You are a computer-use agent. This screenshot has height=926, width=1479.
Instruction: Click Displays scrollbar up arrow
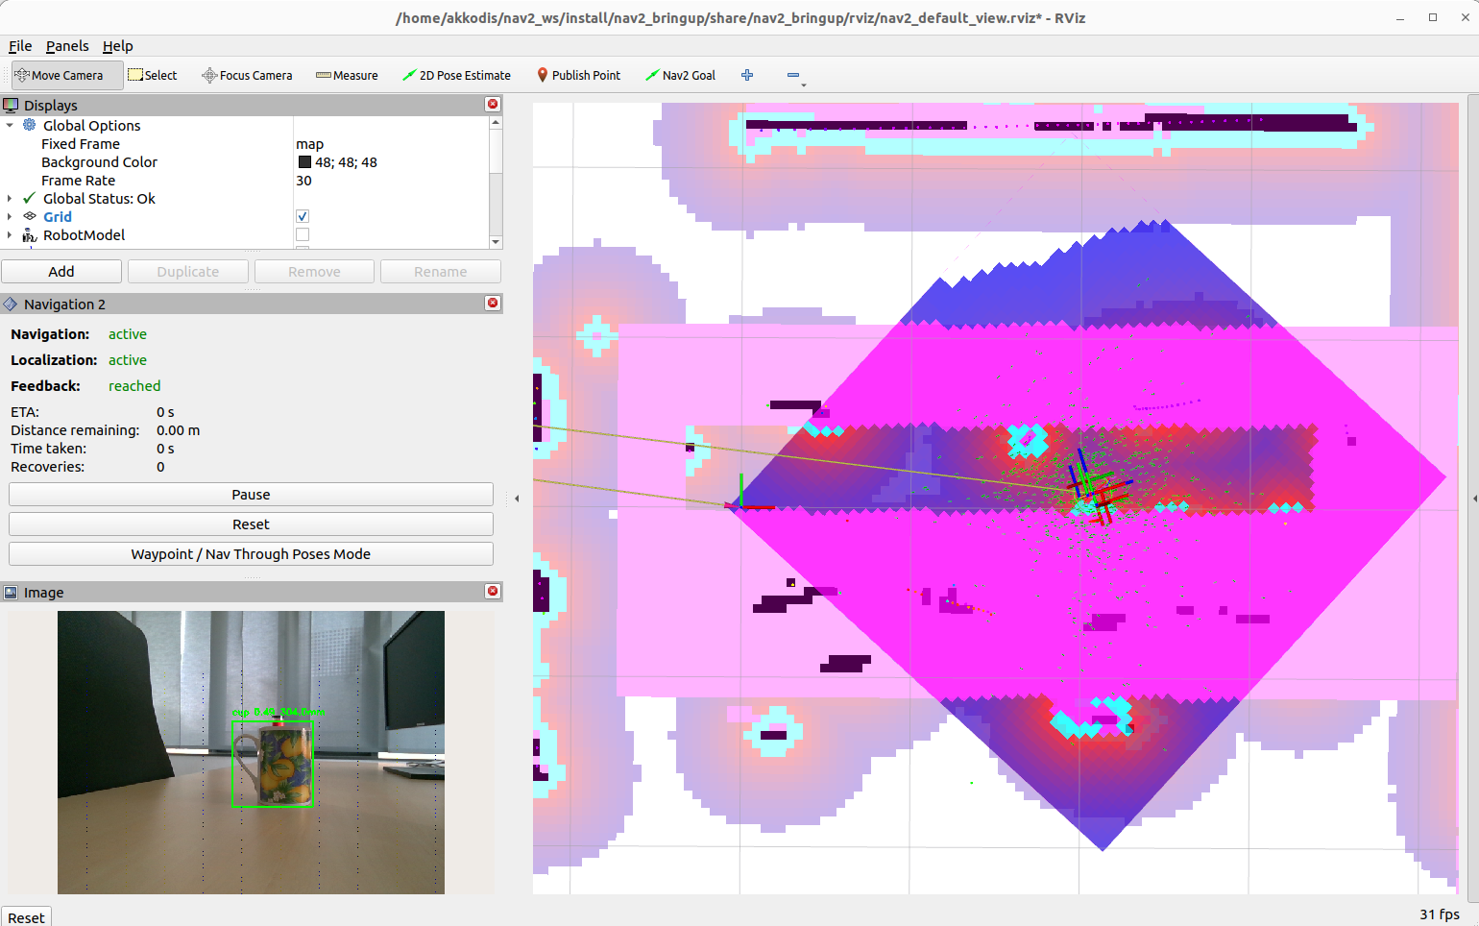pos(496,122)
